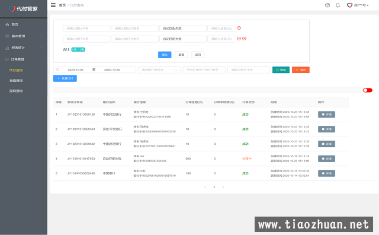This screenshot has height=235, width=379.
Task: Open the order status dropdown filter
Action: click(159, 70)
